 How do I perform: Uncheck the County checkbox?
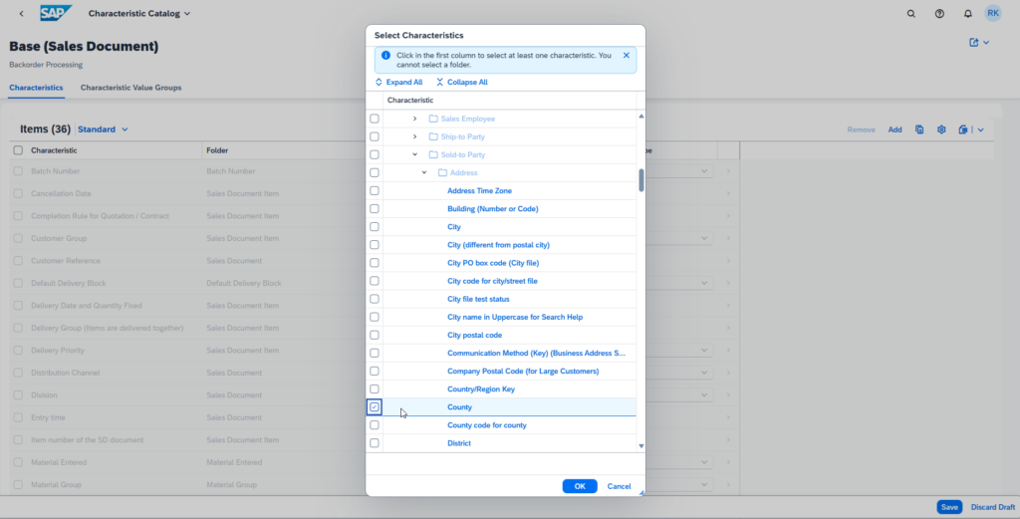[375, 407]
